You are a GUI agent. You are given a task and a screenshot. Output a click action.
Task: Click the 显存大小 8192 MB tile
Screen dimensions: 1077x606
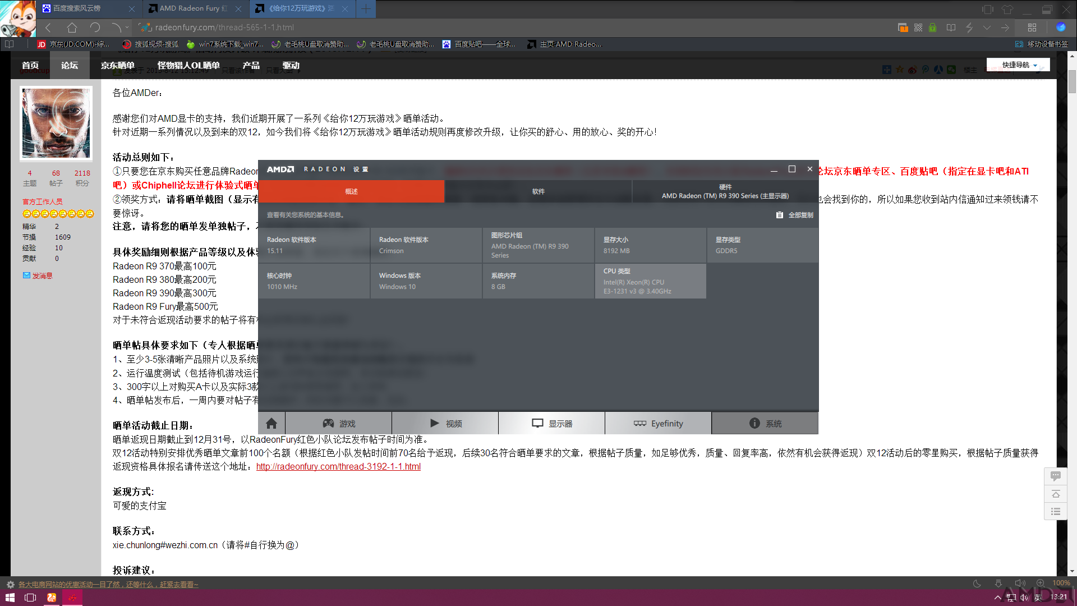pos(651,245)
